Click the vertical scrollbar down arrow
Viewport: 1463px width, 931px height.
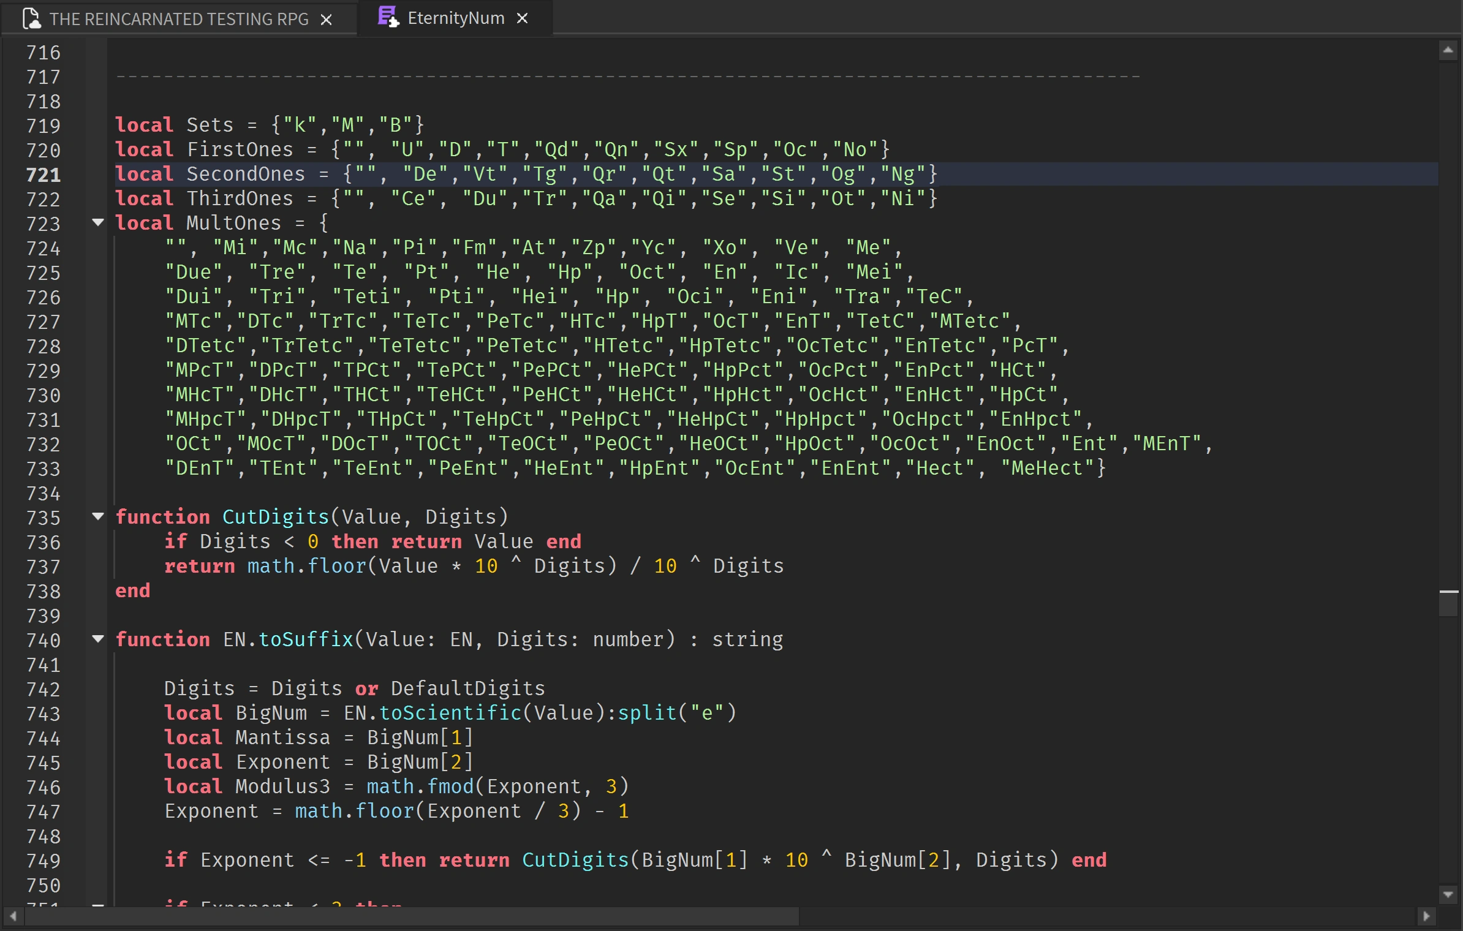click(x=1448, y=894)
